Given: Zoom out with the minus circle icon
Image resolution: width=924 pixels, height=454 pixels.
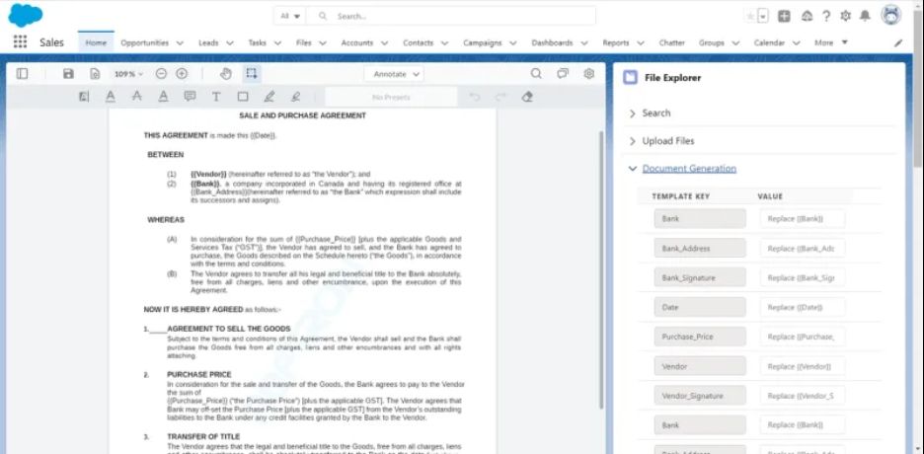Looking at the screenshot, I should point(161,74).
